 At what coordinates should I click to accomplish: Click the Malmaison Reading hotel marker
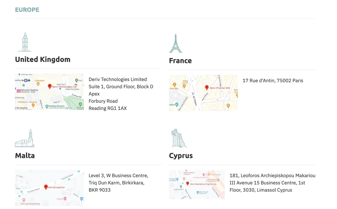(x=18, y=91)
